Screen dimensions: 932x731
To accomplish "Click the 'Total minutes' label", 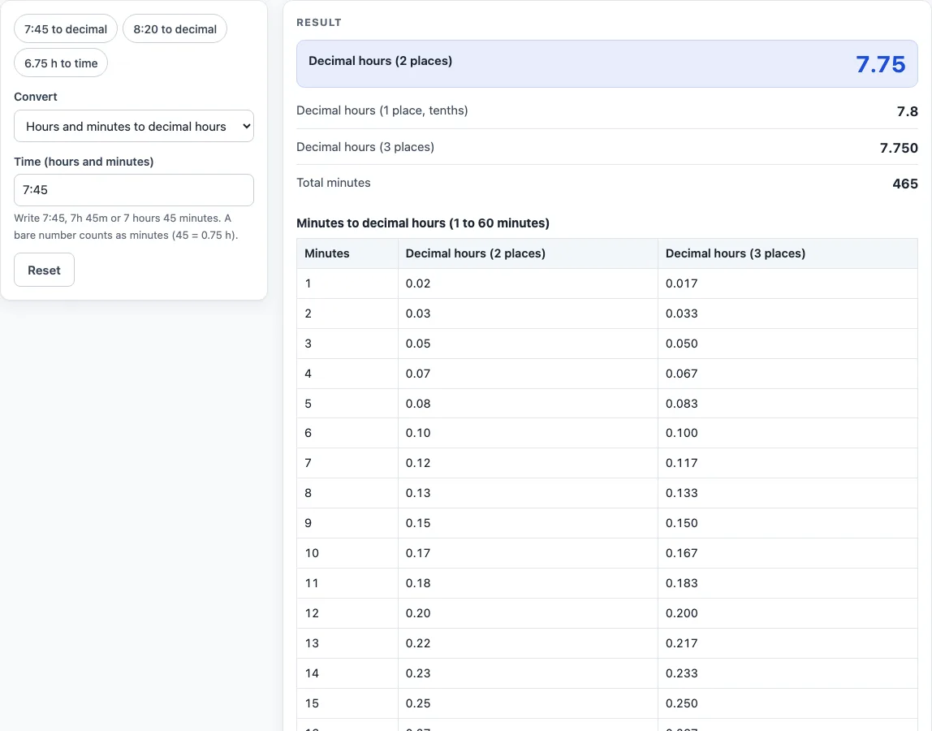I will 334,183.
